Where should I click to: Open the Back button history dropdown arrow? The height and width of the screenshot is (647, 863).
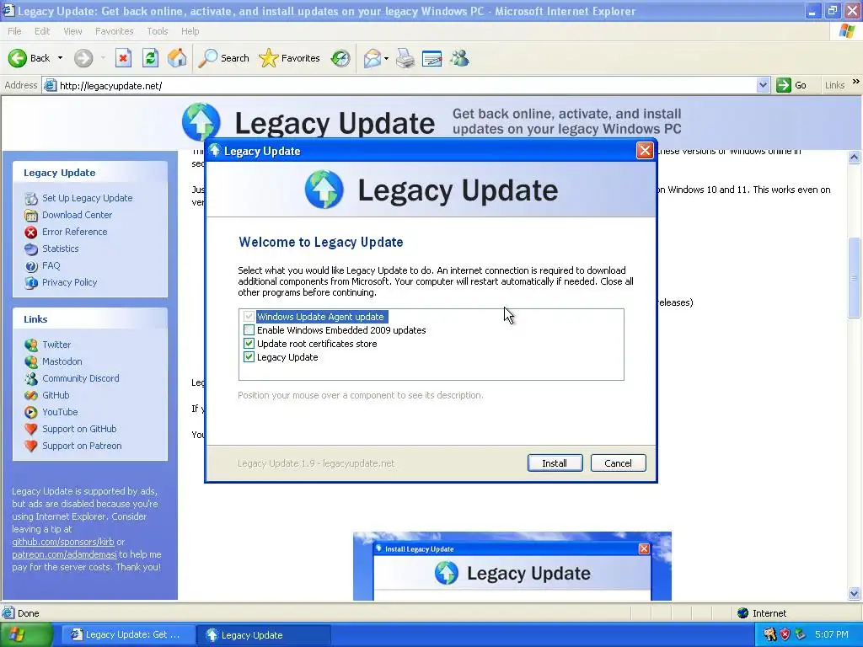[60, 58]
